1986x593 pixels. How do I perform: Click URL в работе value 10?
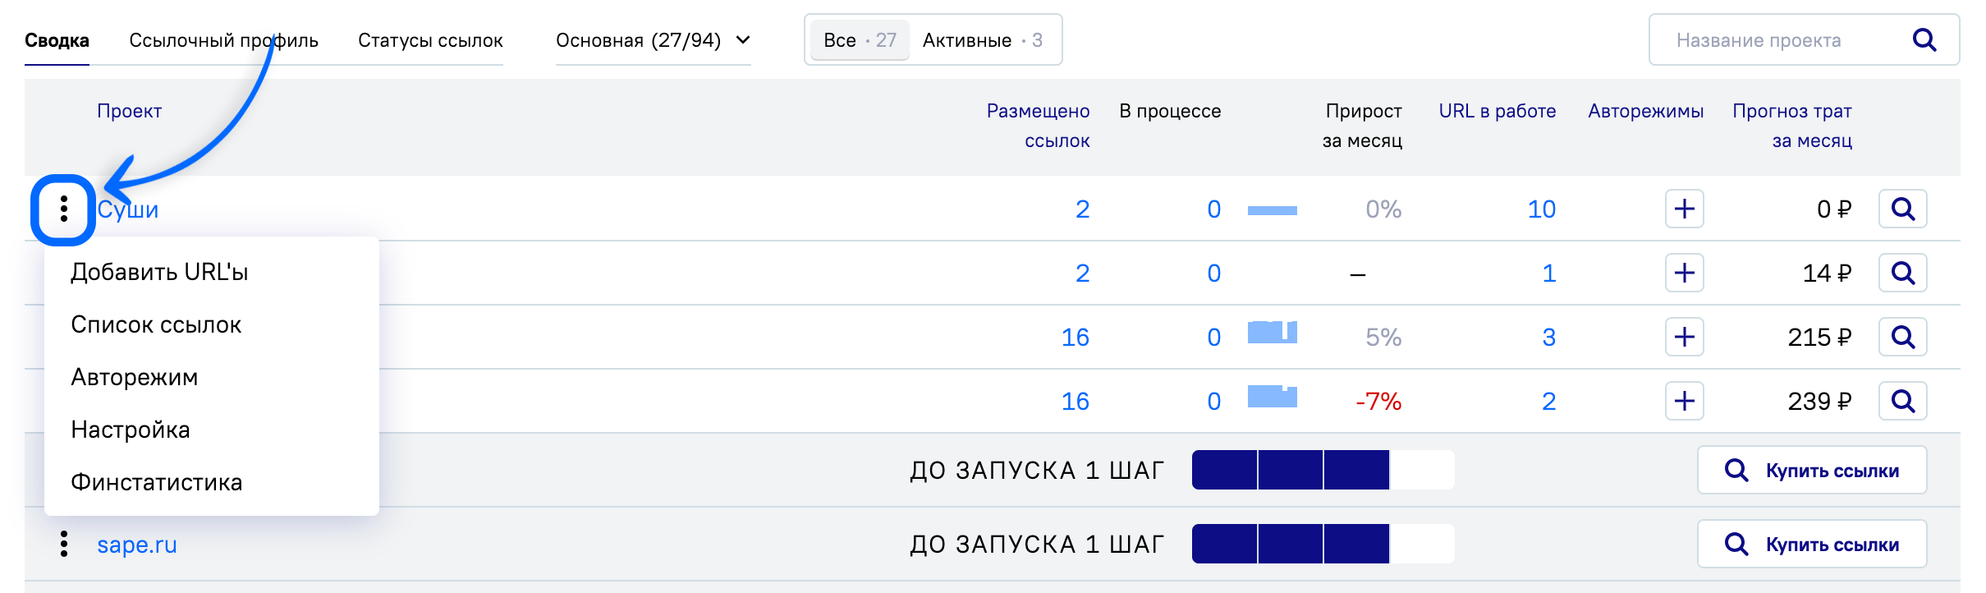(x=1542, y=209)
